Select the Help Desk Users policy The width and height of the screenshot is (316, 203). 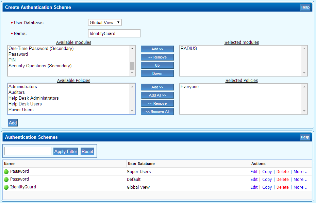tap(25, 104)
